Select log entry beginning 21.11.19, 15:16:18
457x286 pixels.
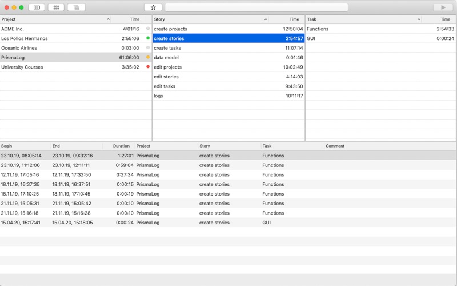point(228,213)
